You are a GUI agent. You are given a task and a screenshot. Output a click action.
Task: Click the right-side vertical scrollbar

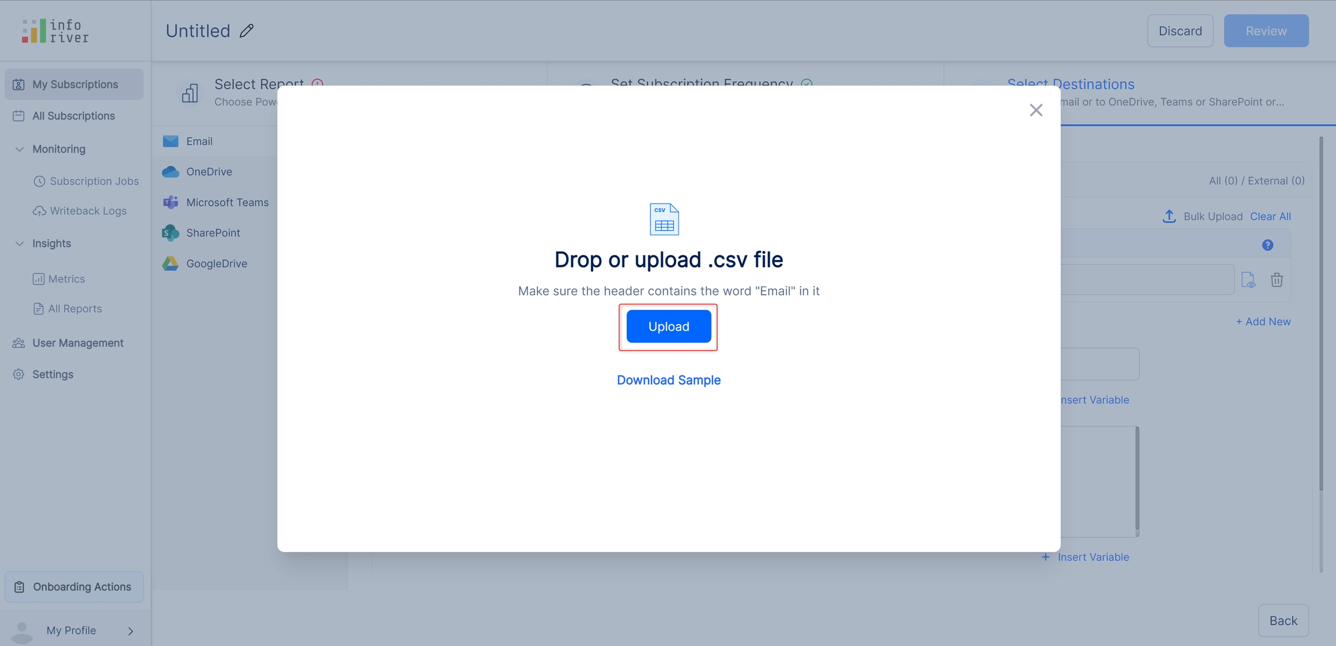tap(1321, 313)
